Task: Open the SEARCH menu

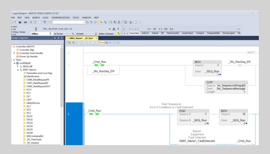Action: click(36, 18)
